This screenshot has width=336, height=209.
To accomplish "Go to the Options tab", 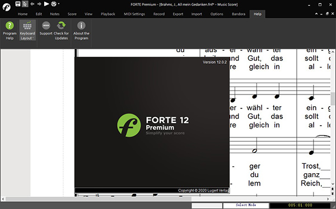I will [217, 14].
